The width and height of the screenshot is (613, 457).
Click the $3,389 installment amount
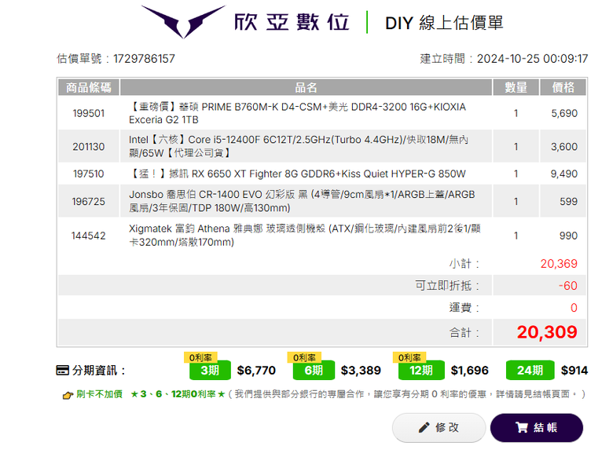coord(361,371)
